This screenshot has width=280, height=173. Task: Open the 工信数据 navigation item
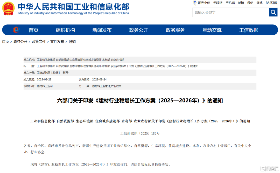coord(249,30)
